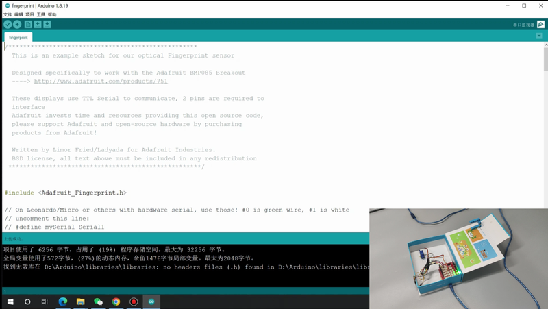
Task: Launch Microsoft Edge from taskbar
Action: (63, 301)
